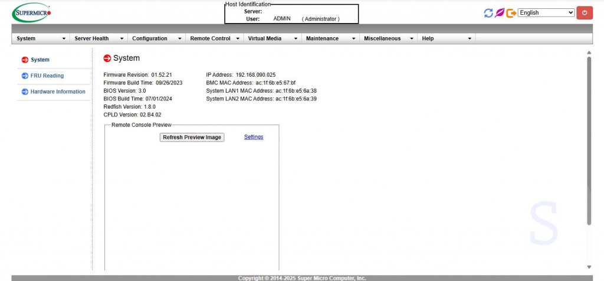Click the orange logout arrow icon

click(511, 13)
